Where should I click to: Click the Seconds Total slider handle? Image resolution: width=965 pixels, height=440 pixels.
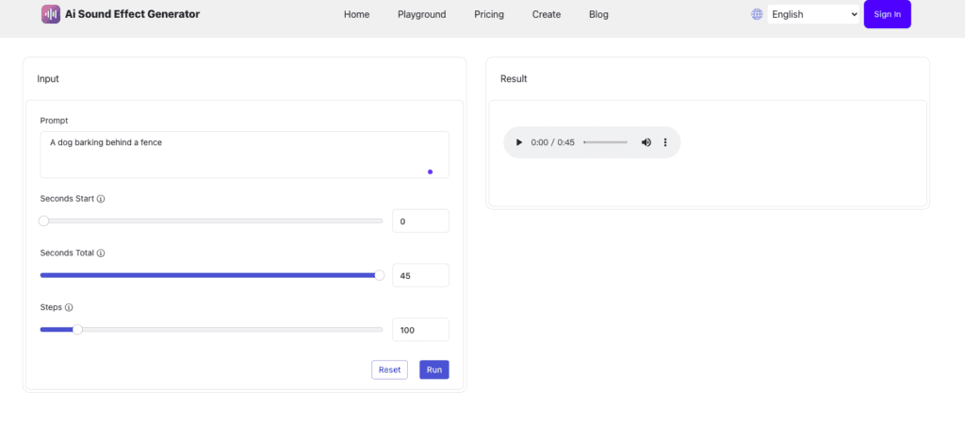[379, 275]
